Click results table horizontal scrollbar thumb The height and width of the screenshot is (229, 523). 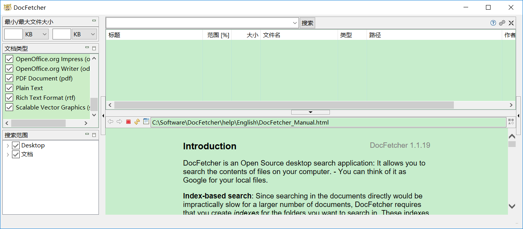pos(284,105)
